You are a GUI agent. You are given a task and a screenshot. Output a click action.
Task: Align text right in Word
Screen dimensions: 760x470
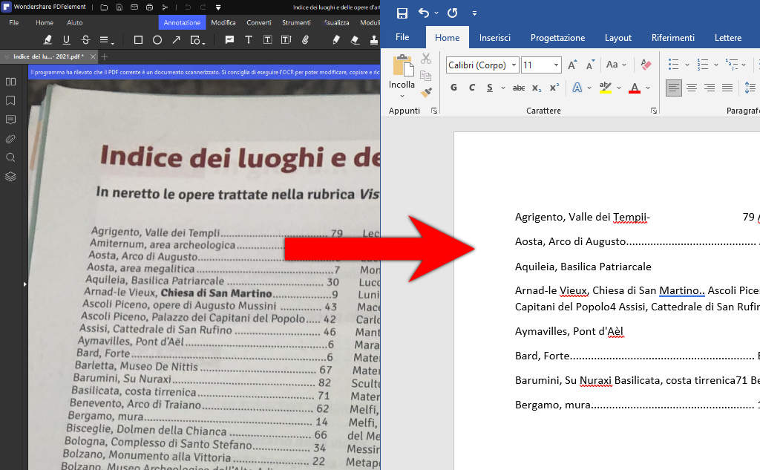[x=710, y=88]
